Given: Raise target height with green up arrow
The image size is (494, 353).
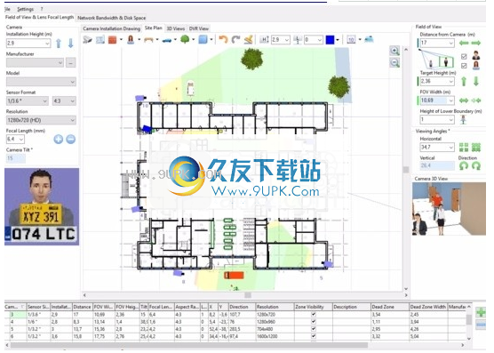Looking at the screenshot, I should (464, 81).
